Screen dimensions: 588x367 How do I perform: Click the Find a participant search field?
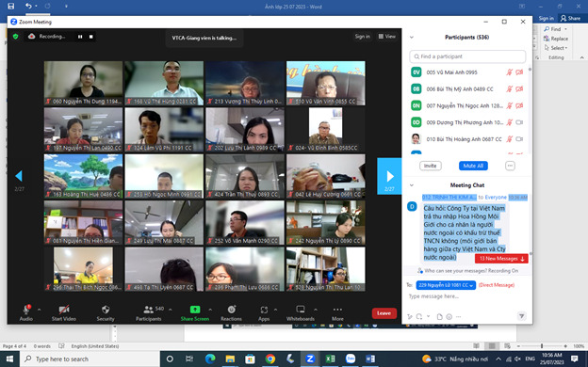tap(467, 56)
